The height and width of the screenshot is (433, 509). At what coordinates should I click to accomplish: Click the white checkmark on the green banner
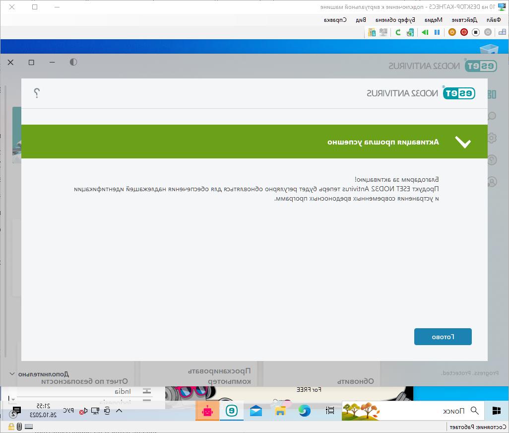pyautogui.click(x=462, y=142)
